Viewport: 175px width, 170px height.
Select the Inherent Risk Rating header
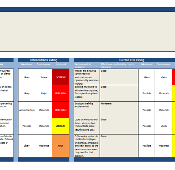[43, 60]
